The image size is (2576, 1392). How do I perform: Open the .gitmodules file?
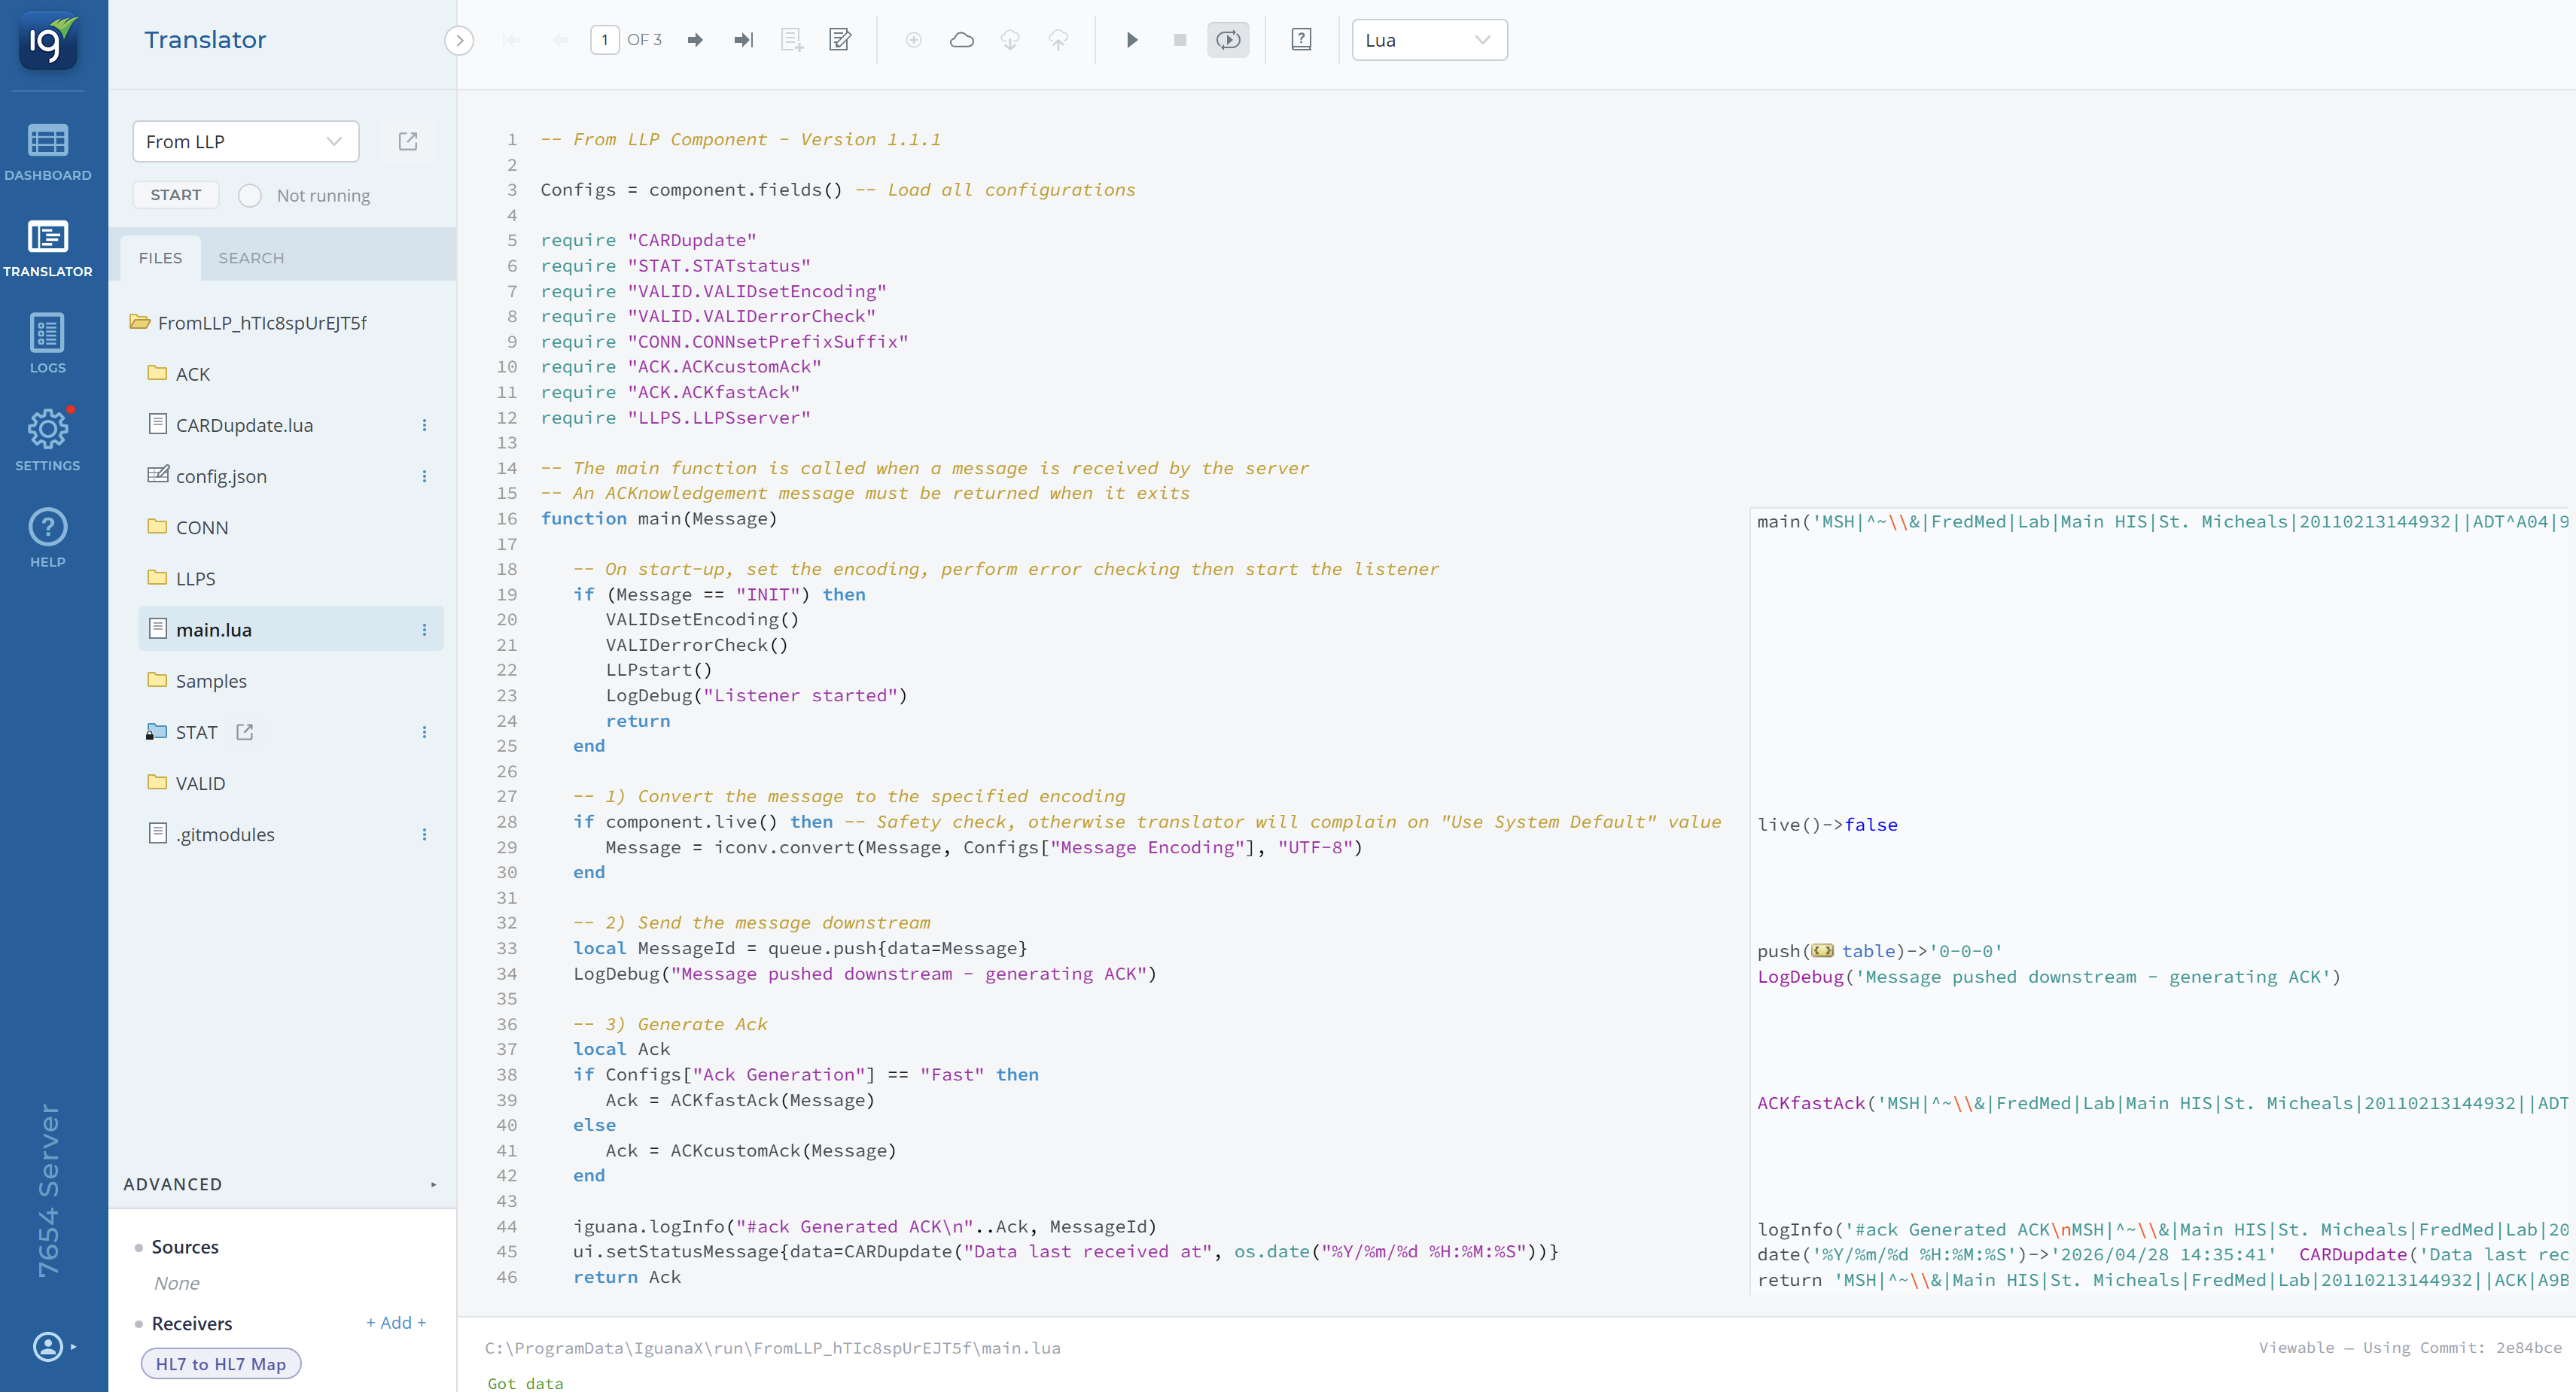click(x=211, y=834)
